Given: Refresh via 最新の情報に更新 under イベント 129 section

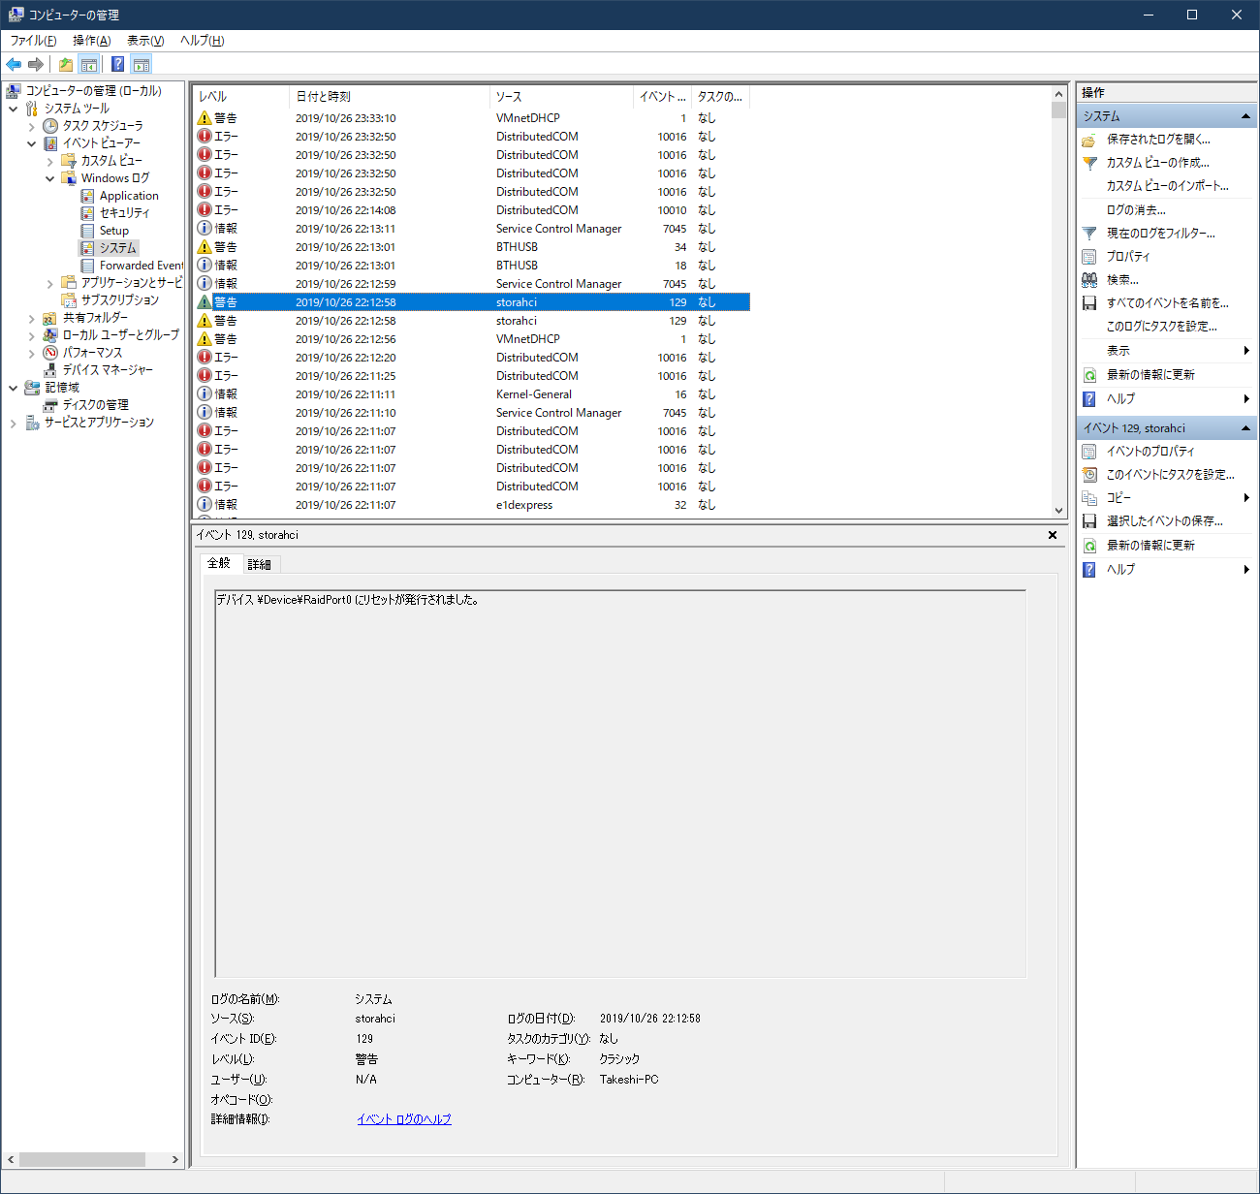Looking at the screenshot, I should pos(1150,546).
